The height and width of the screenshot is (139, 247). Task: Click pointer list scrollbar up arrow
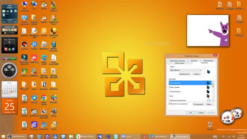tap(213, 82)
